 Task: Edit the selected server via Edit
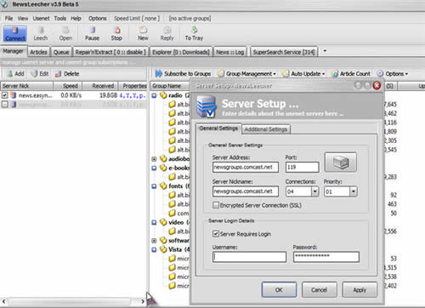pos(40,74)
